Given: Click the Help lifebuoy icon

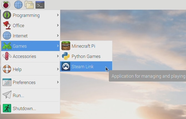Looking at the screenshot, I should tap(7, 69).
